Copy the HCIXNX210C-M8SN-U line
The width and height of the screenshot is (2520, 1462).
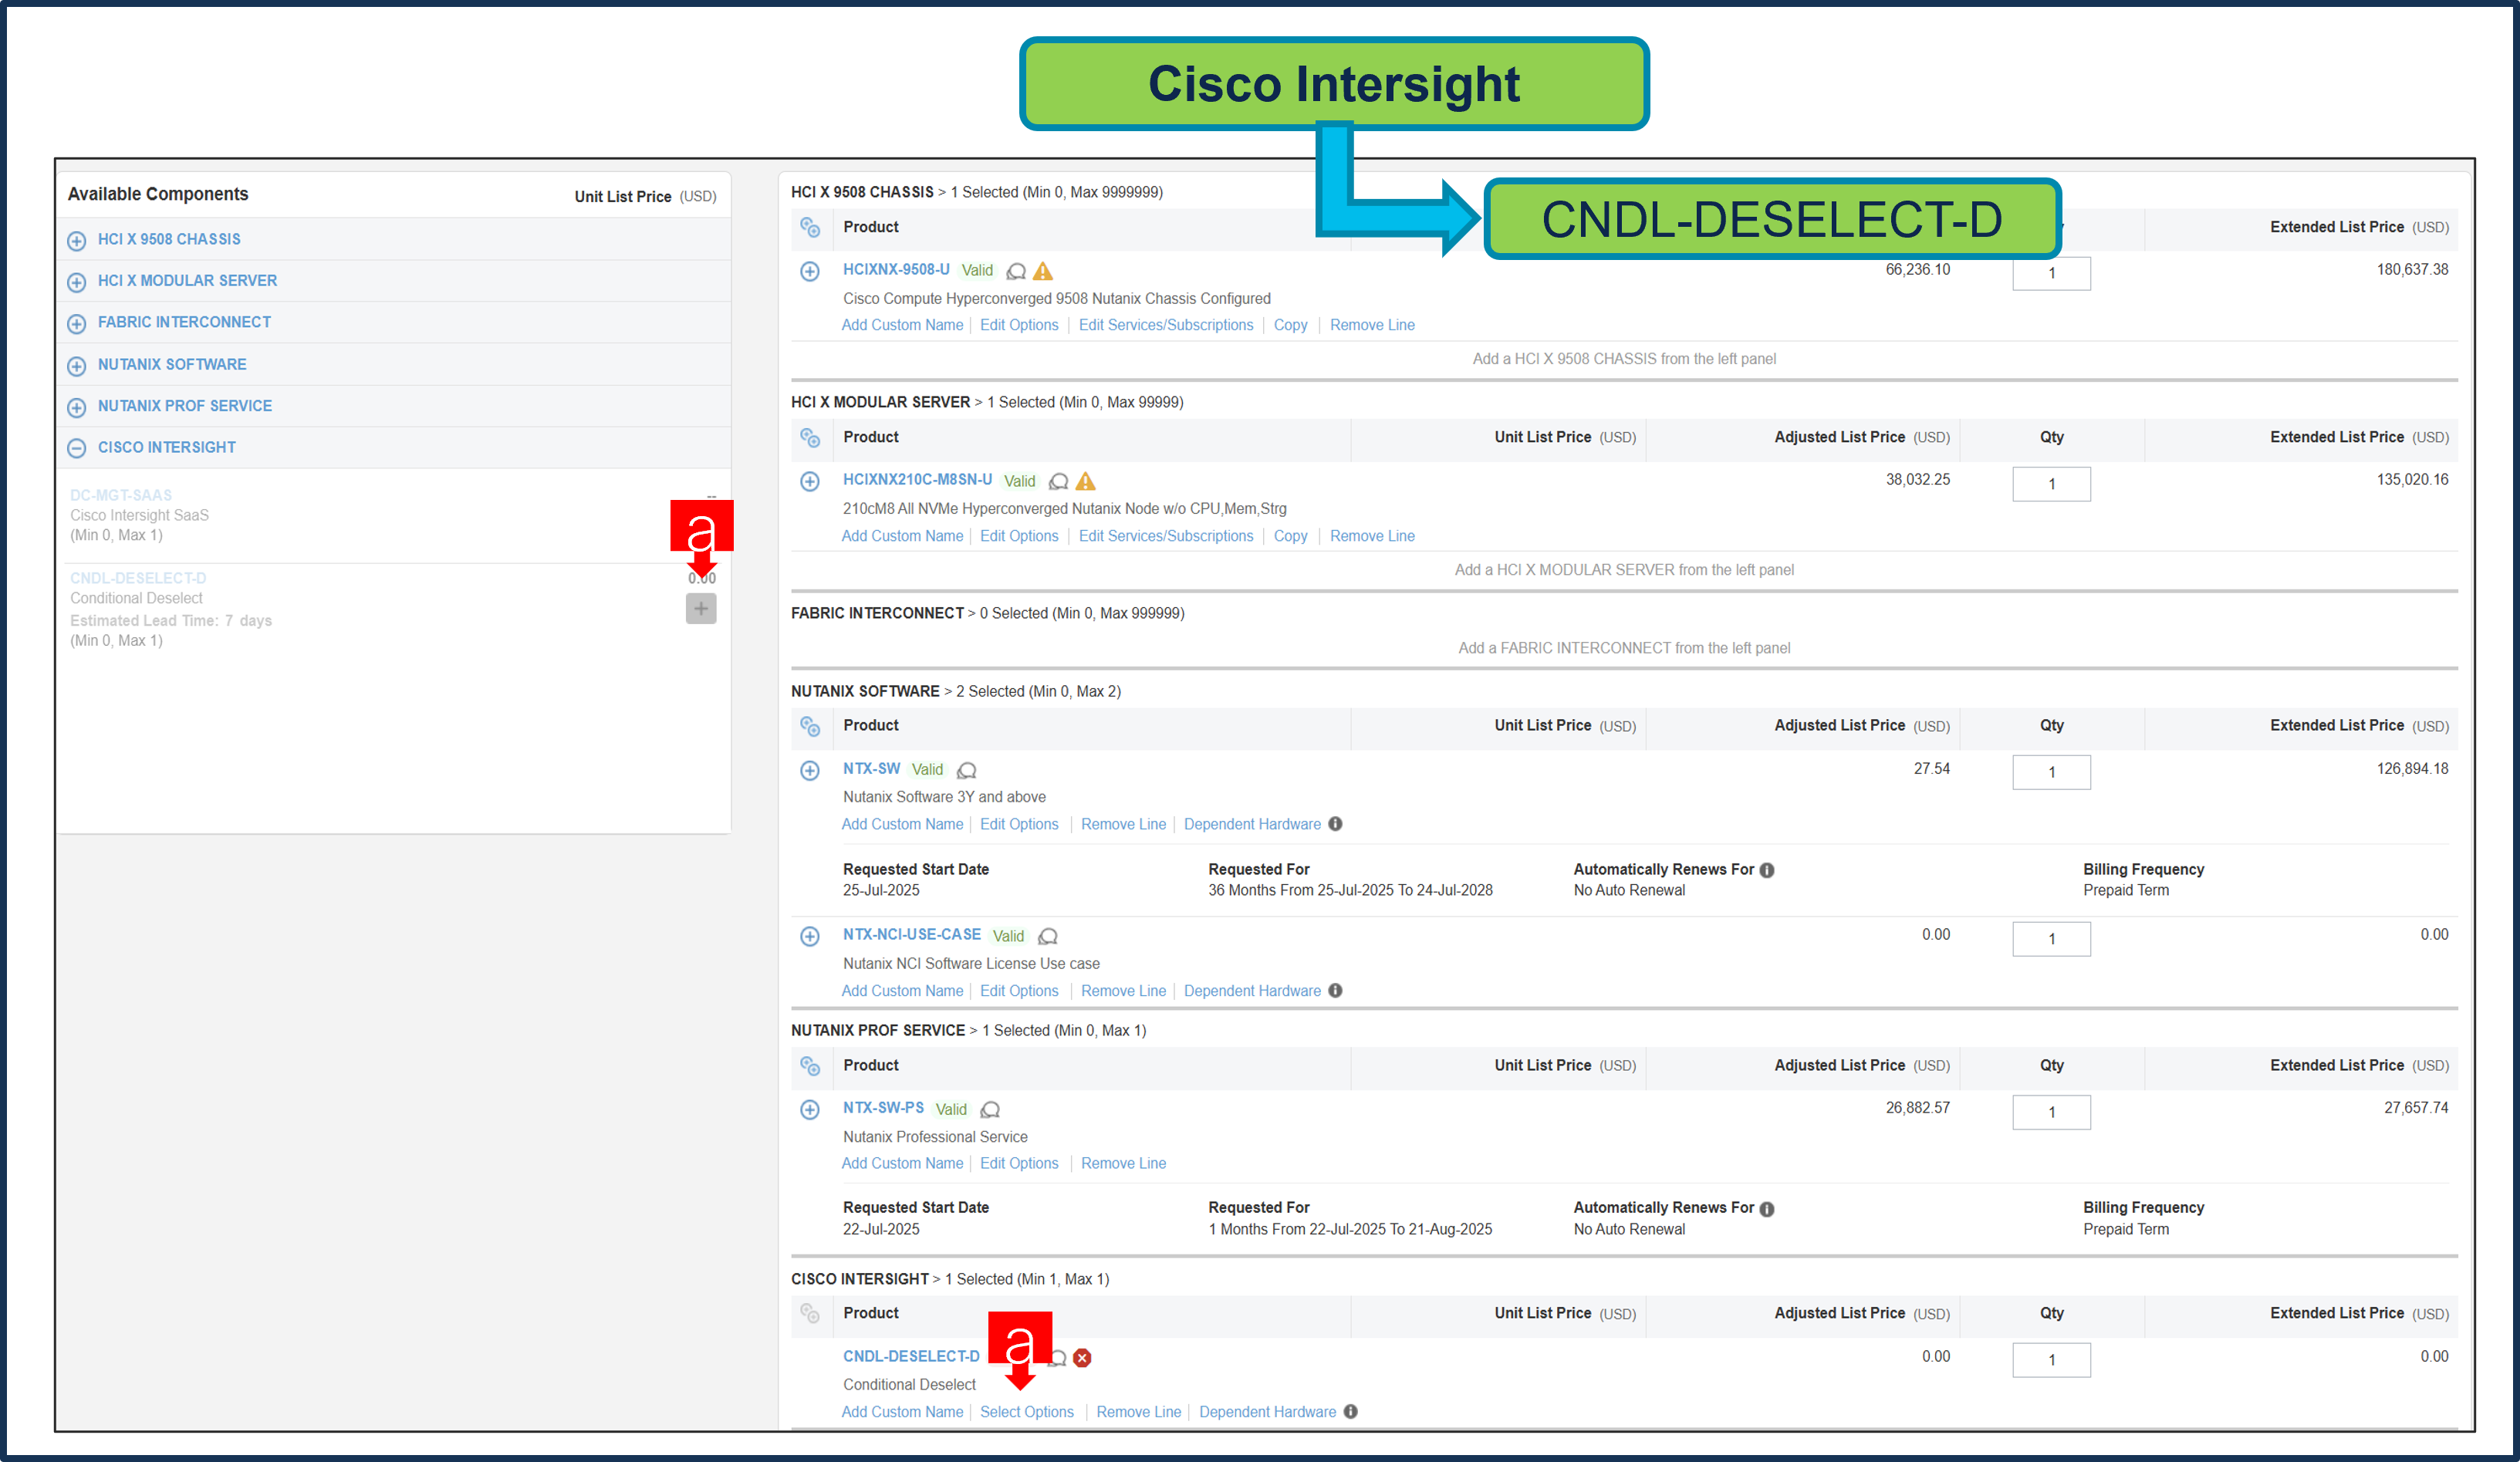tap(1290, 535)
